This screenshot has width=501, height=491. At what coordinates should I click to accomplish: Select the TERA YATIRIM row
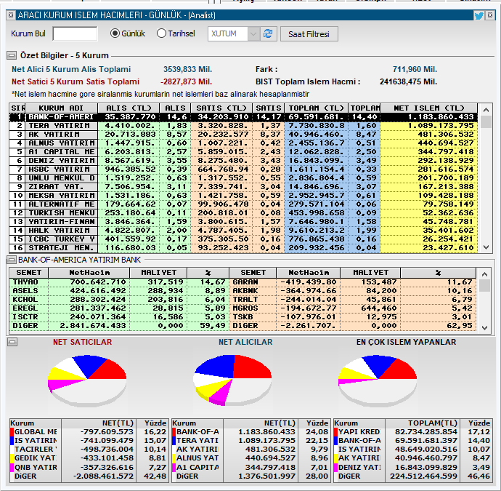click(243, 126)
